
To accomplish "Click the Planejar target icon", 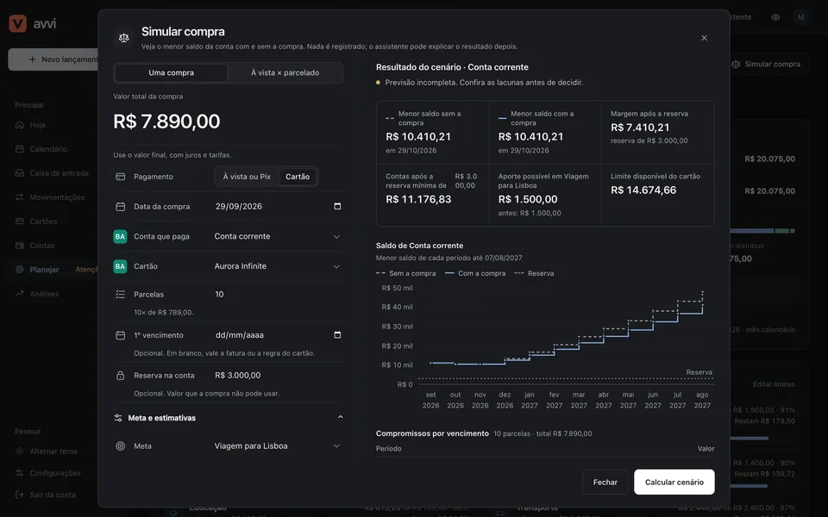I will (x=20, y=270).
